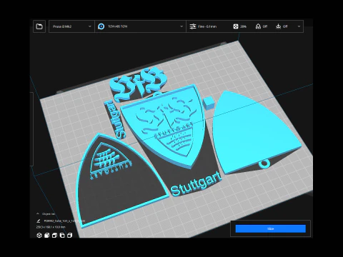The height and width of the screenshot is (257, 343).
Task: Click the blue extruder material icon
Action: coord(101,26)
